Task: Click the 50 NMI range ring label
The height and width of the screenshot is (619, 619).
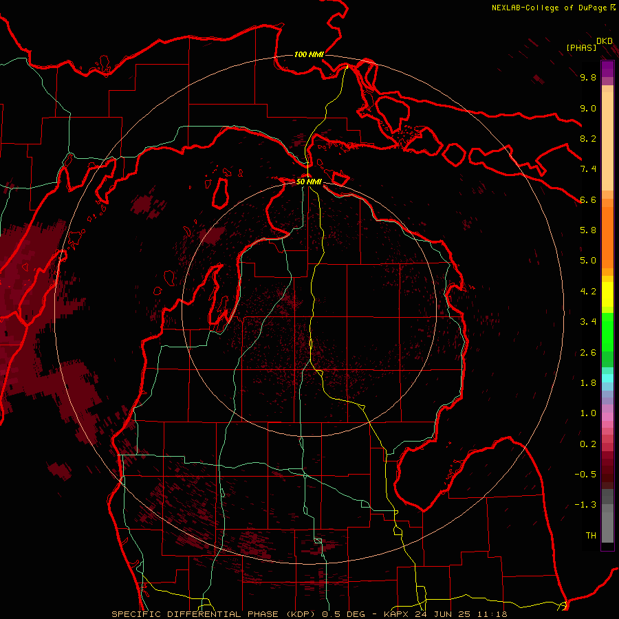Action: pos(309,182)
